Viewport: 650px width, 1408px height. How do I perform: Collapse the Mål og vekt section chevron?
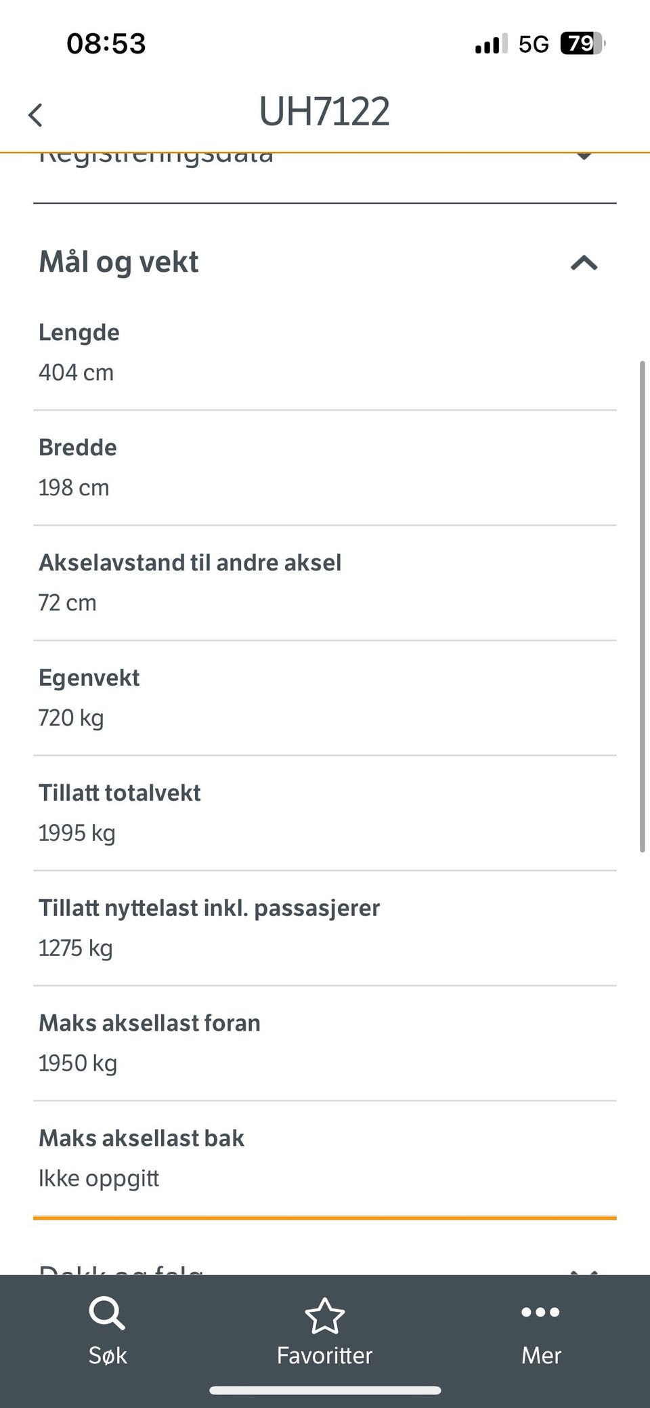[x=584, y=263]
